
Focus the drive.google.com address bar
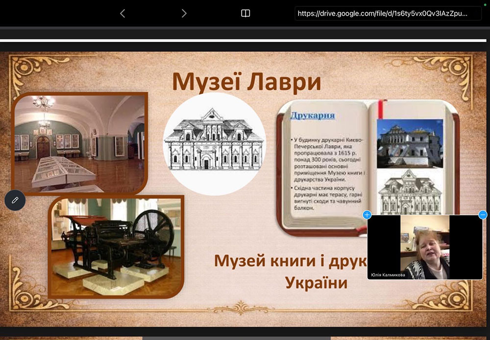point(382,14)
